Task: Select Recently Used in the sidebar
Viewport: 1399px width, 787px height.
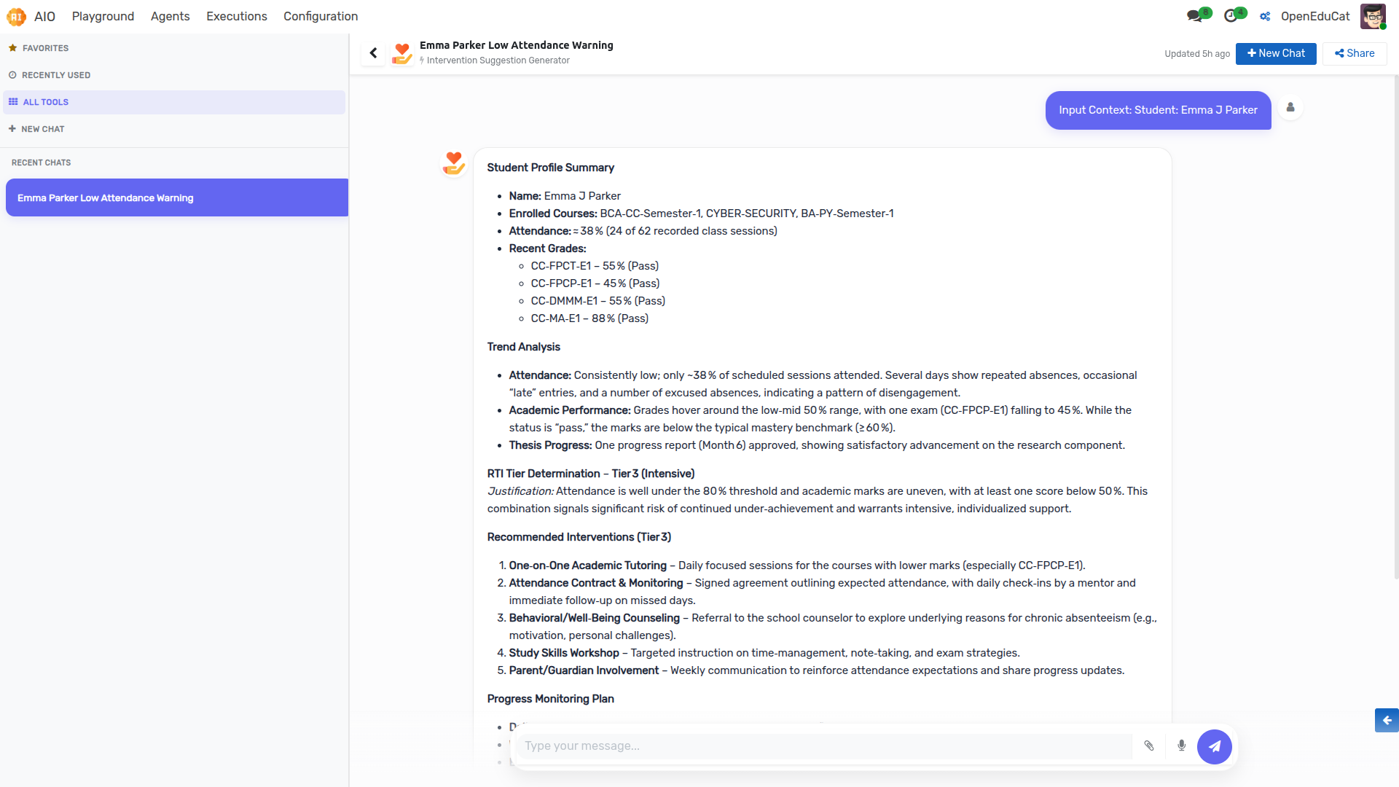Action: coord(174,75)
